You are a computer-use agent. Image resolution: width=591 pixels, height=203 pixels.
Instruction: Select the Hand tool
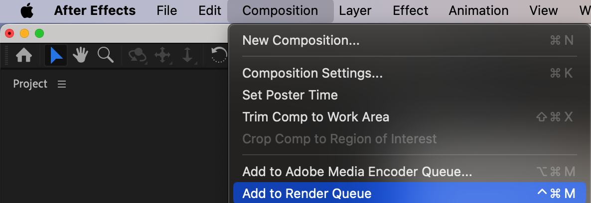(x=81, y=55)
